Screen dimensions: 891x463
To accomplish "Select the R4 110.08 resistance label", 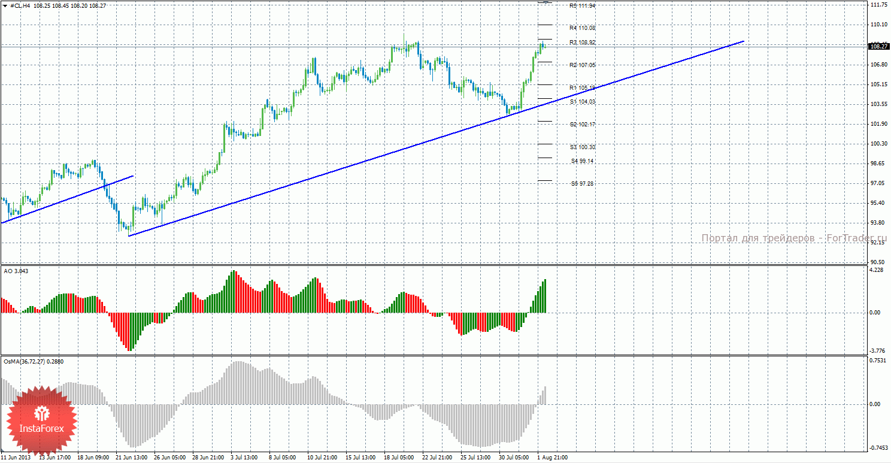I will pyautogui.click(x=582, y=28).
